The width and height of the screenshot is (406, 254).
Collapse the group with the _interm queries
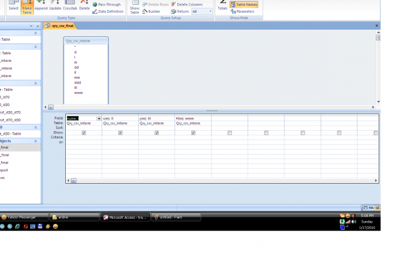[x=36, y=47]
